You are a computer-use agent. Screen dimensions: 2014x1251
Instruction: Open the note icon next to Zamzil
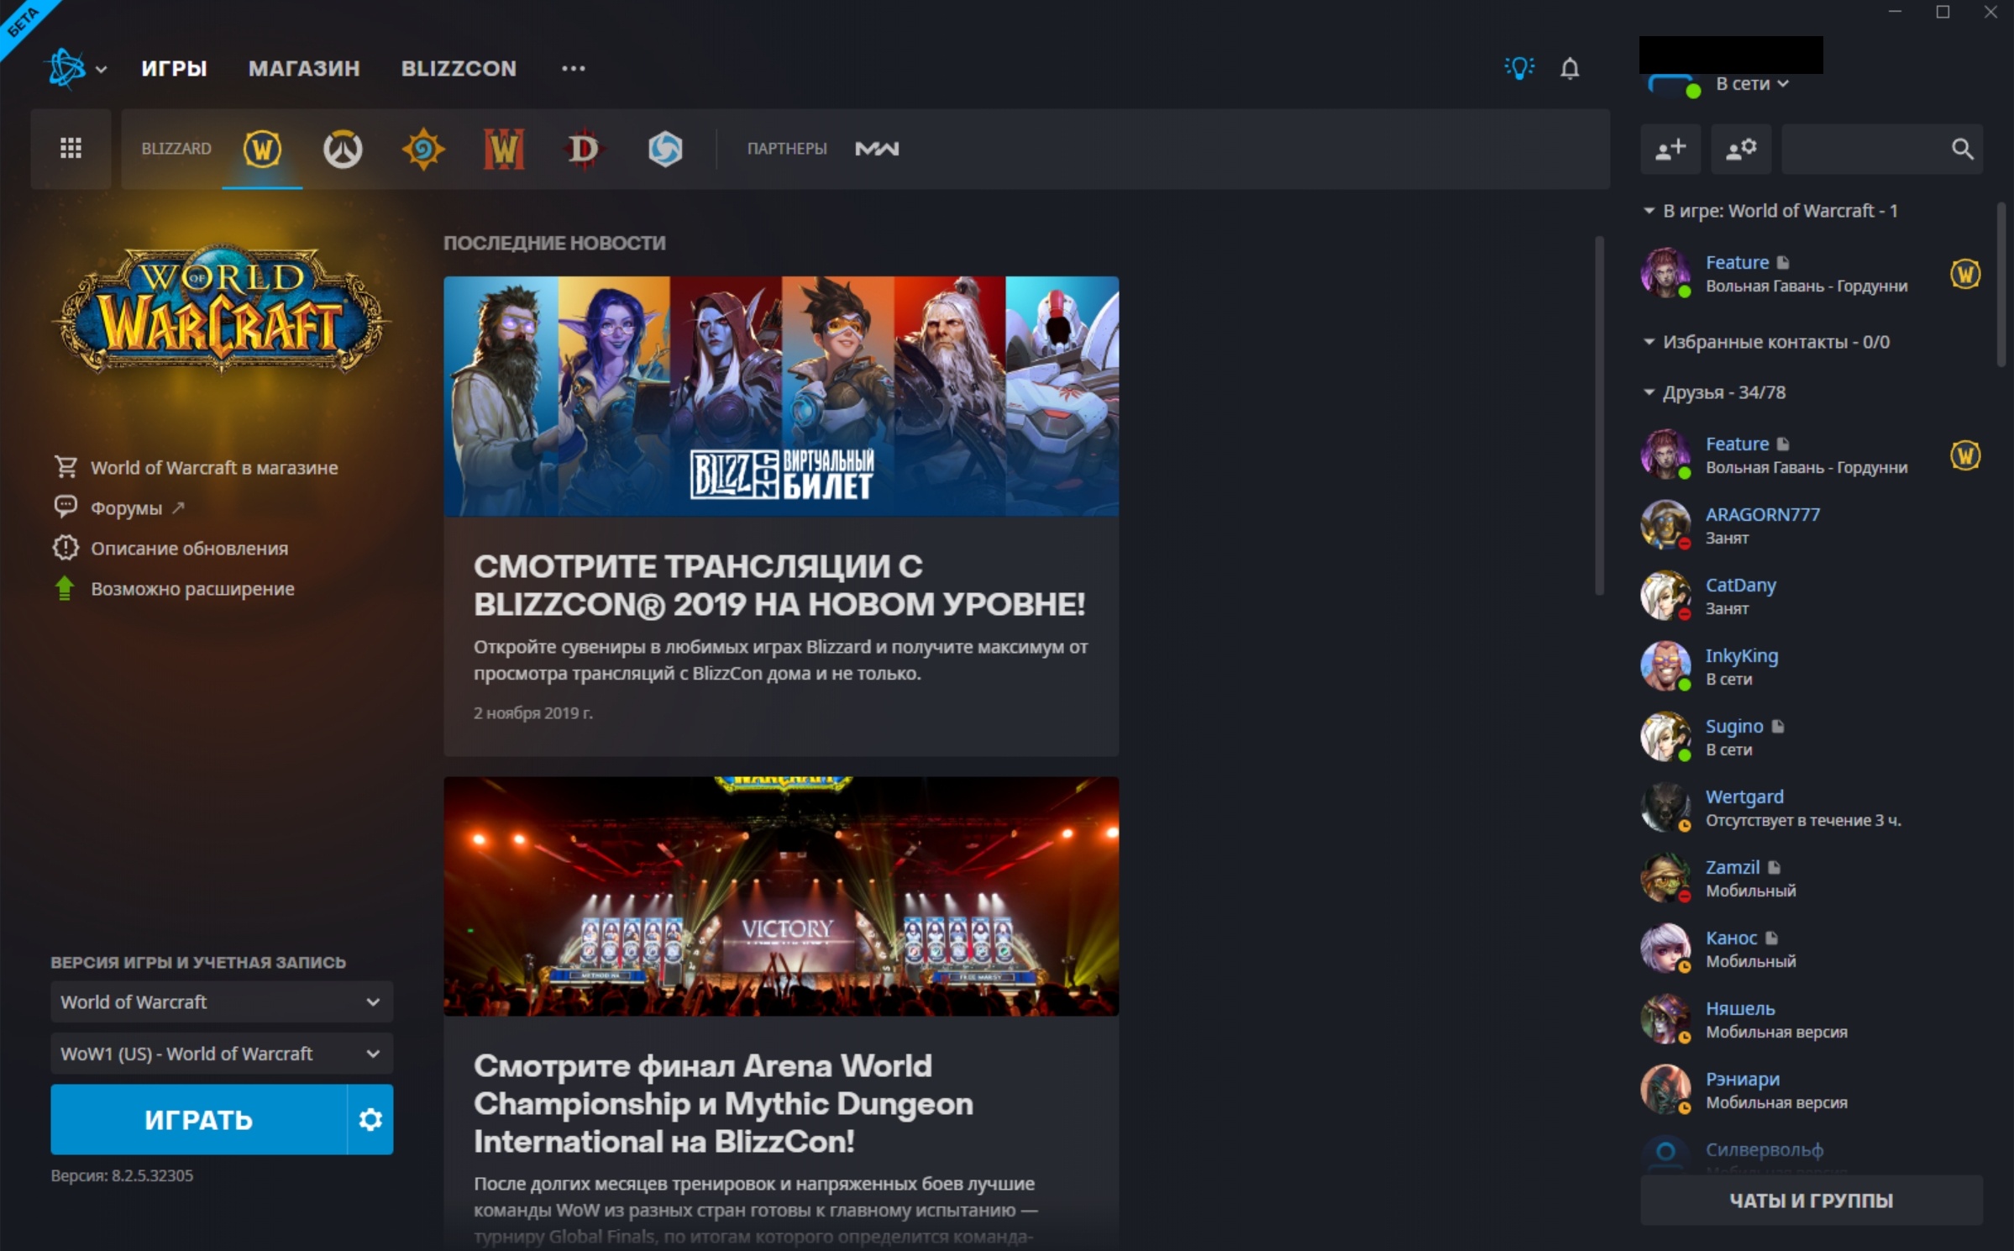pos(1774,867)
